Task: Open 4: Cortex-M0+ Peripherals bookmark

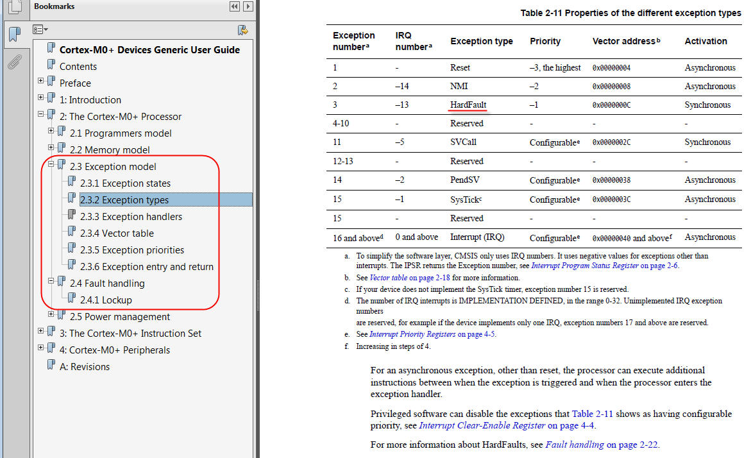Action: pos(114,350)
